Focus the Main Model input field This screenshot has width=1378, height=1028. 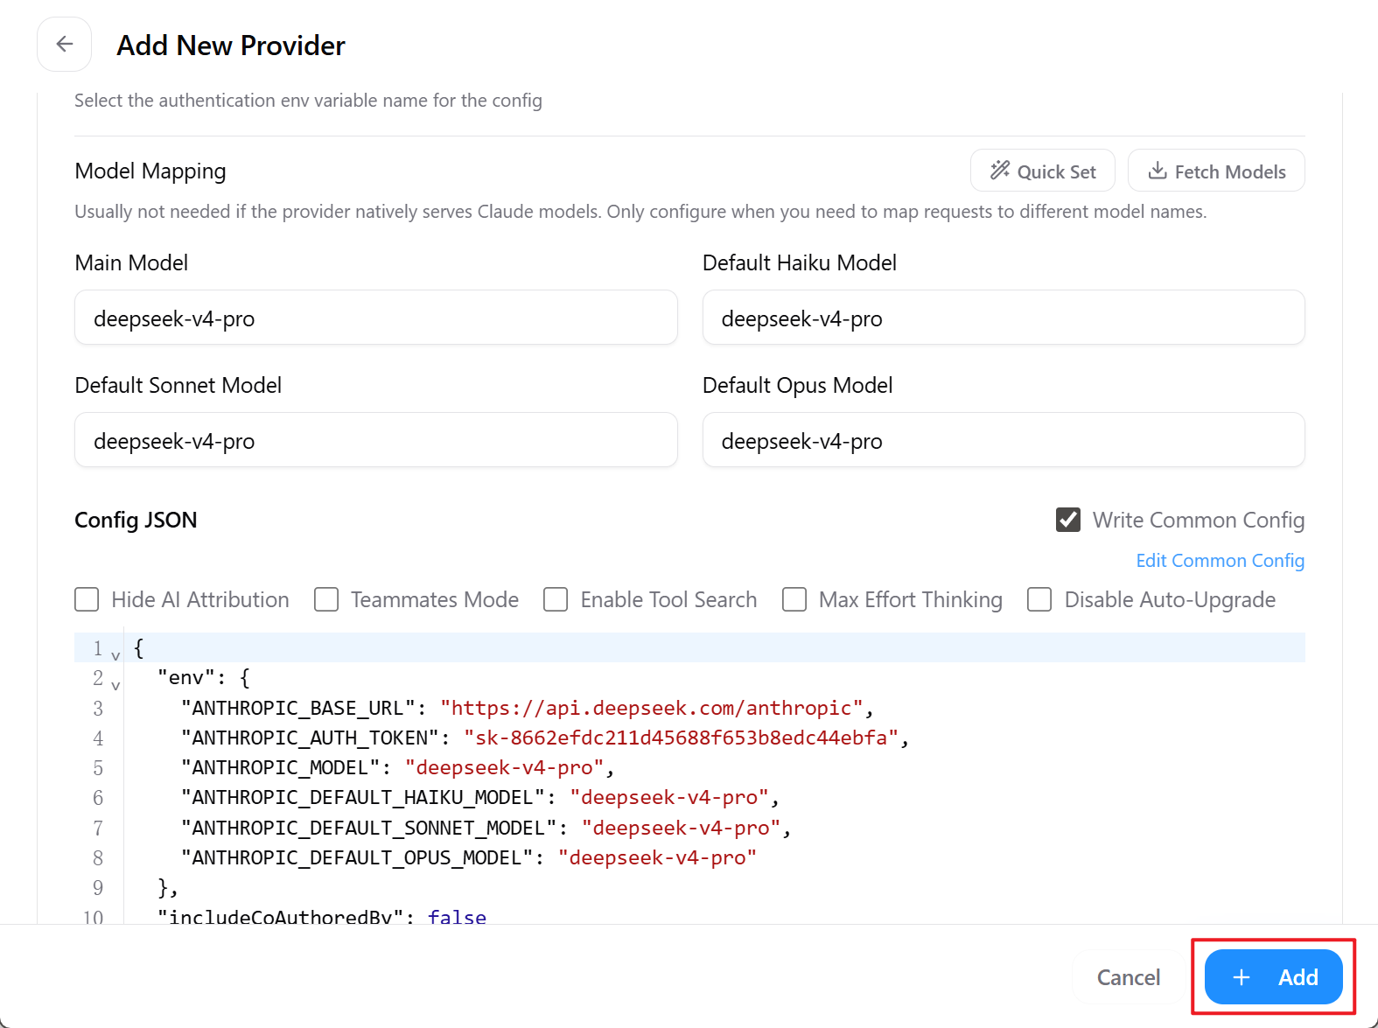(376, 318)
